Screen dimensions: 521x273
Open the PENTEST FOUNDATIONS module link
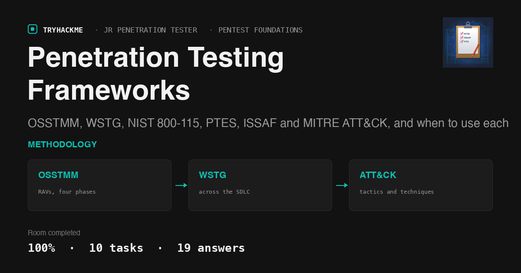260,30
